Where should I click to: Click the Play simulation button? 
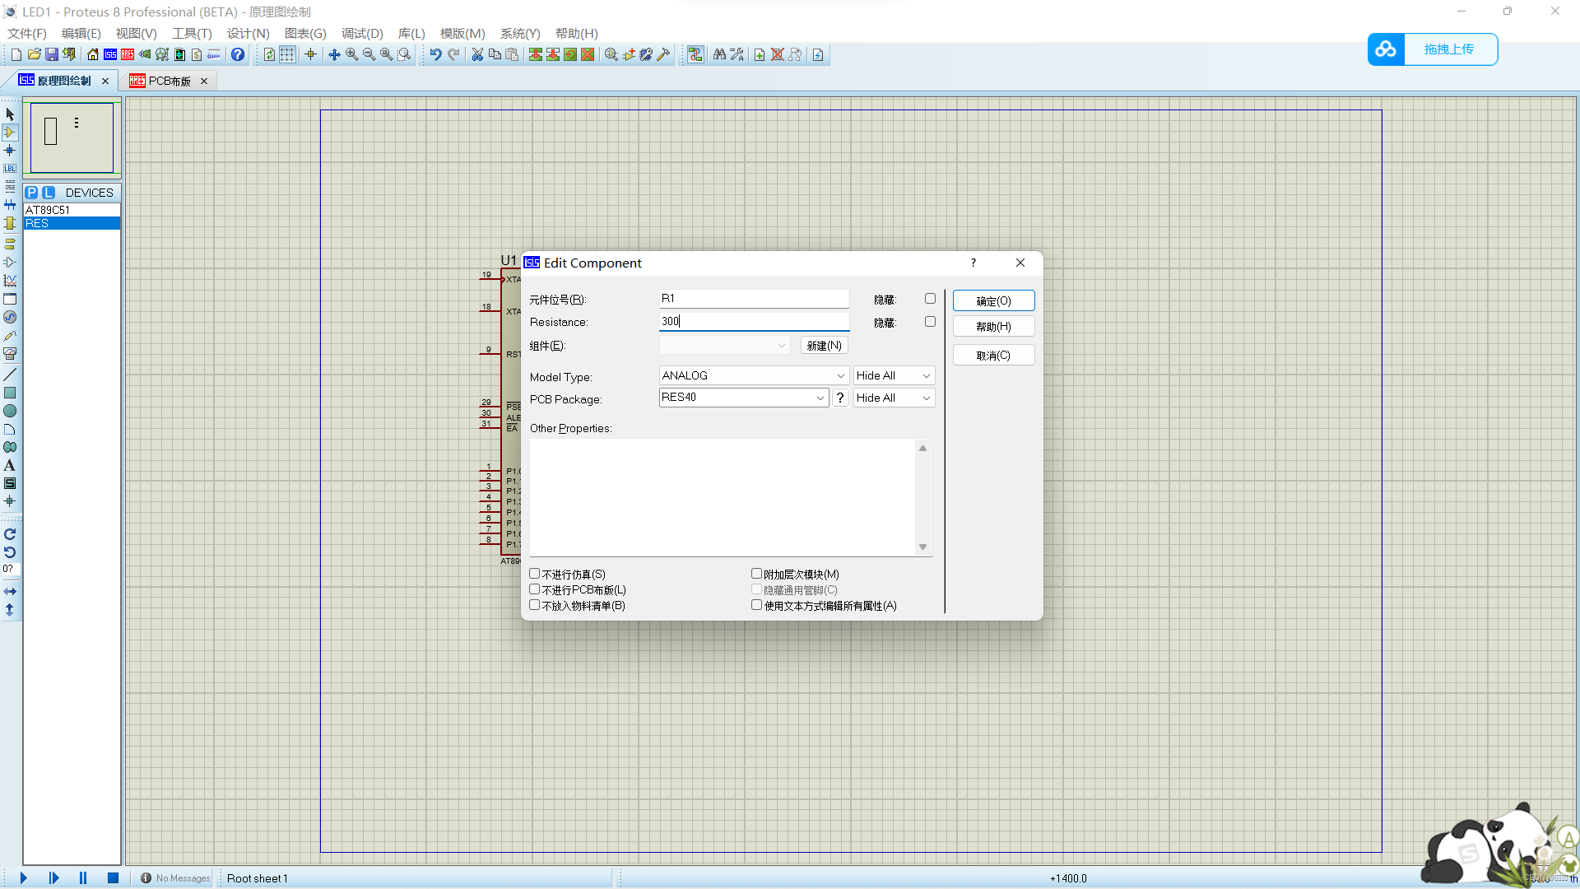(23, 878)
